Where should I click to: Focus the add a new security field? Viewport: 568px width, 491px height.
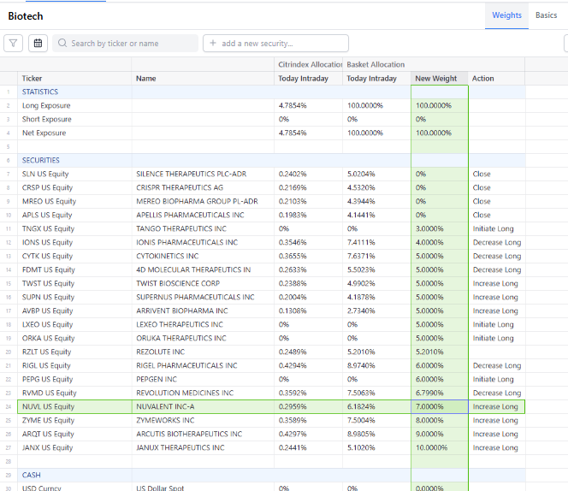(275, 44)
